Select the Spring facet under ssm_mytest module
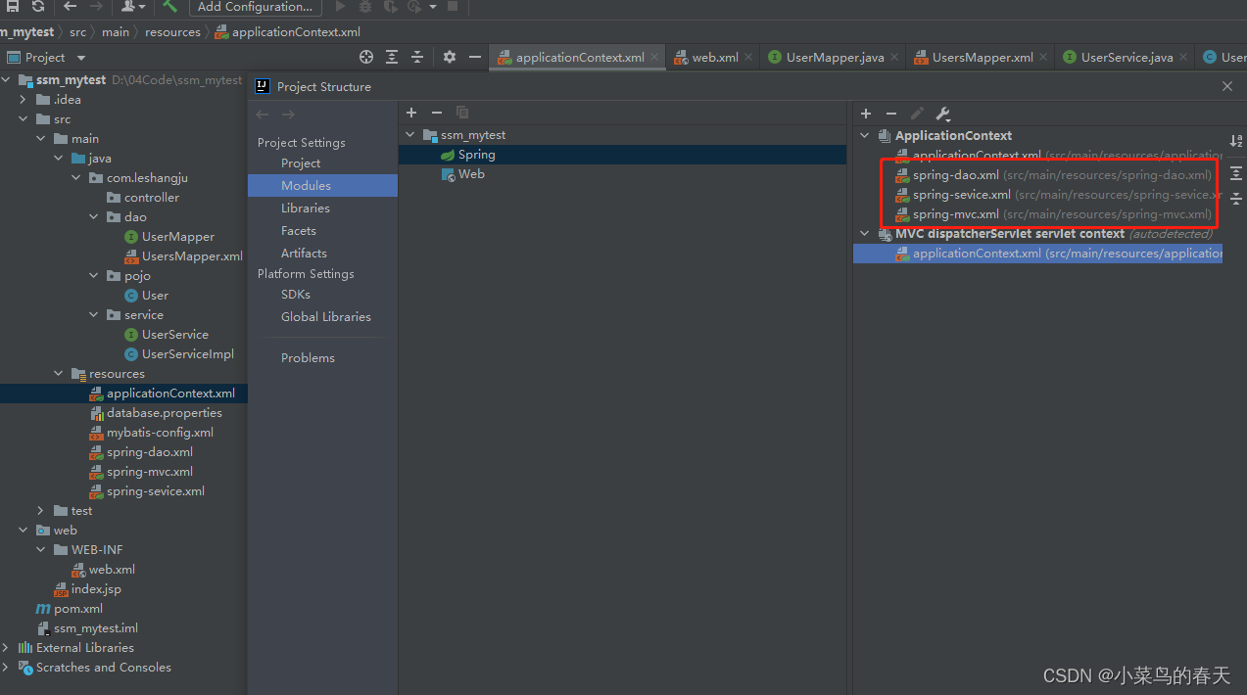This screenshot has width=1247, height=695. click(x=623, y=155)
